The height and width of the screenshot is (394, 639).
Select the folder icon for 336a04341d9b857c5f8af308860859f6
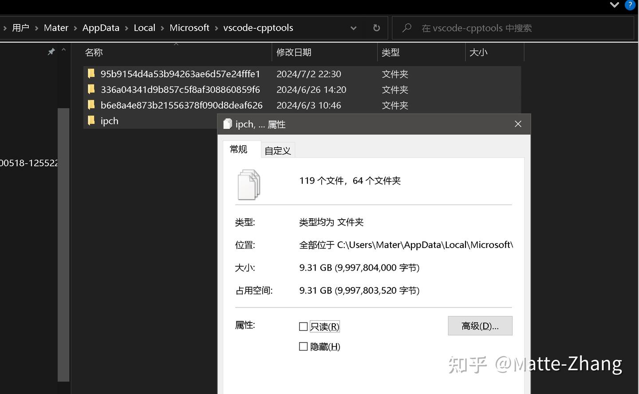[91, 89]
